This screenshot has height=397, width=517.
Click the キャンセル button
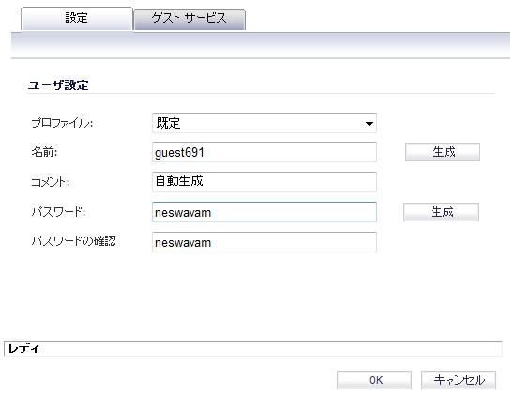click(459, 380)
